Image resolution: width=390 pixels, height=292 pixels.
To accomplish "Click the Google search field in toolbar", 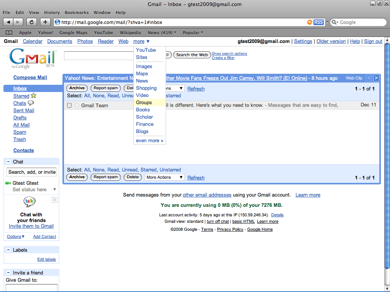I will 358,22.
